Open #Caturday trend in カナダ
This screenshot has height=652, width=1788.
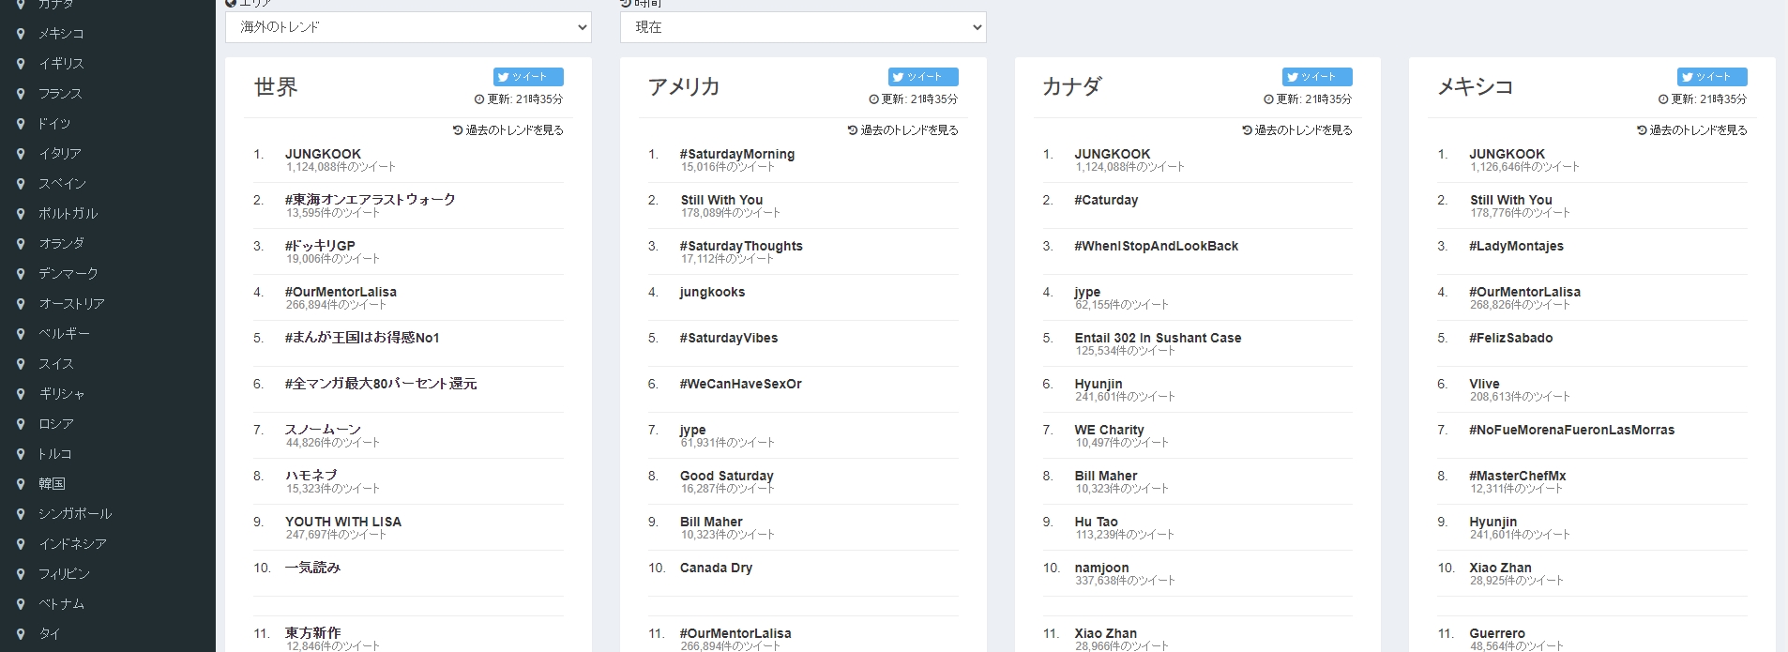pos(1106,200)
